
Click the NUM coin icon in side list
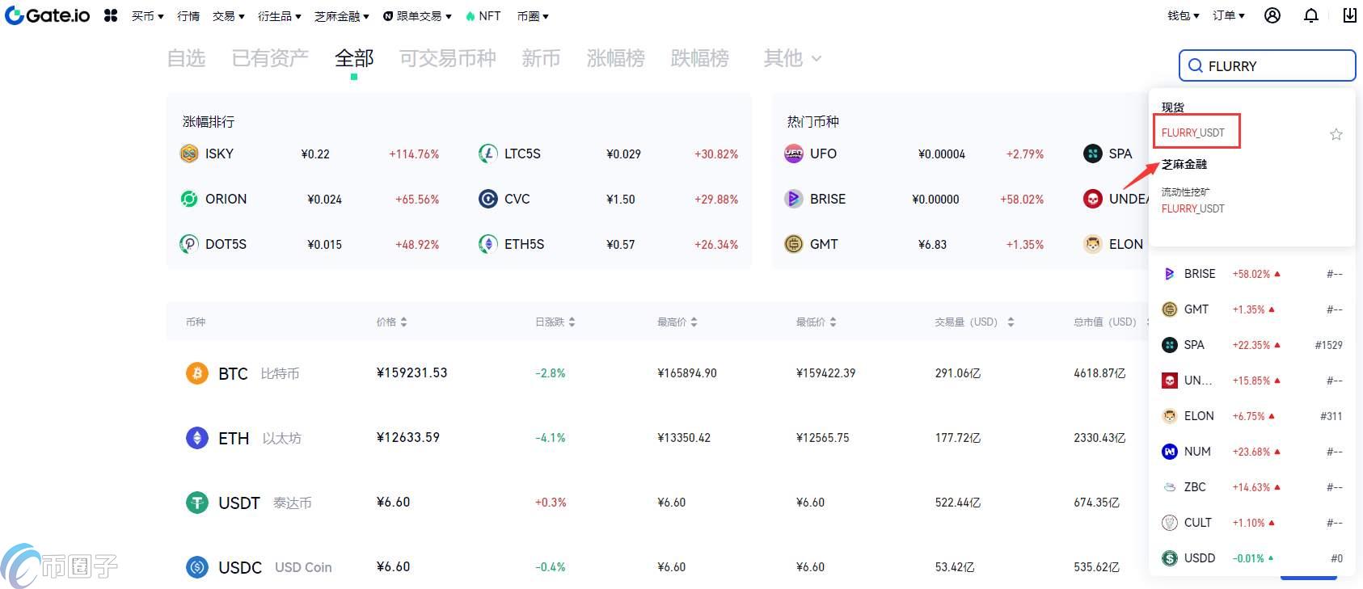[1170, 452]
